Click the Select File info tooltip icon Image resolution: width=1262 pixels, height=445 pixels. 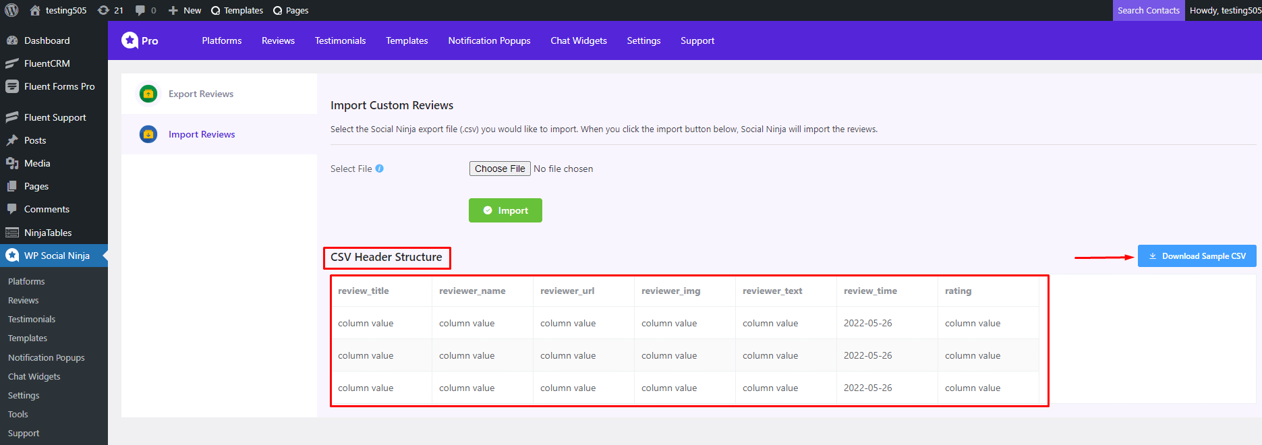380,169
